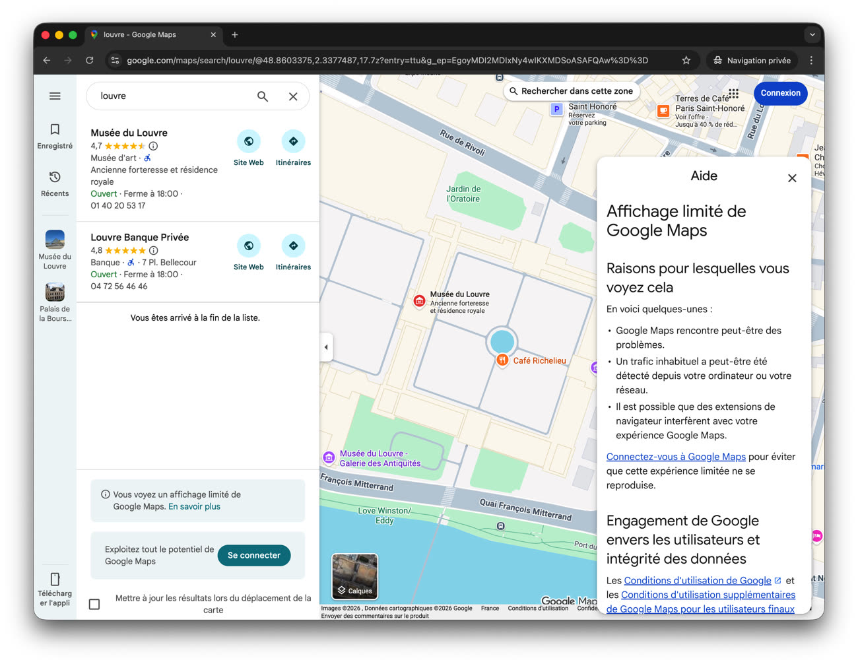Open Itinéraires for Musée du Louvre

pos(293,148)
